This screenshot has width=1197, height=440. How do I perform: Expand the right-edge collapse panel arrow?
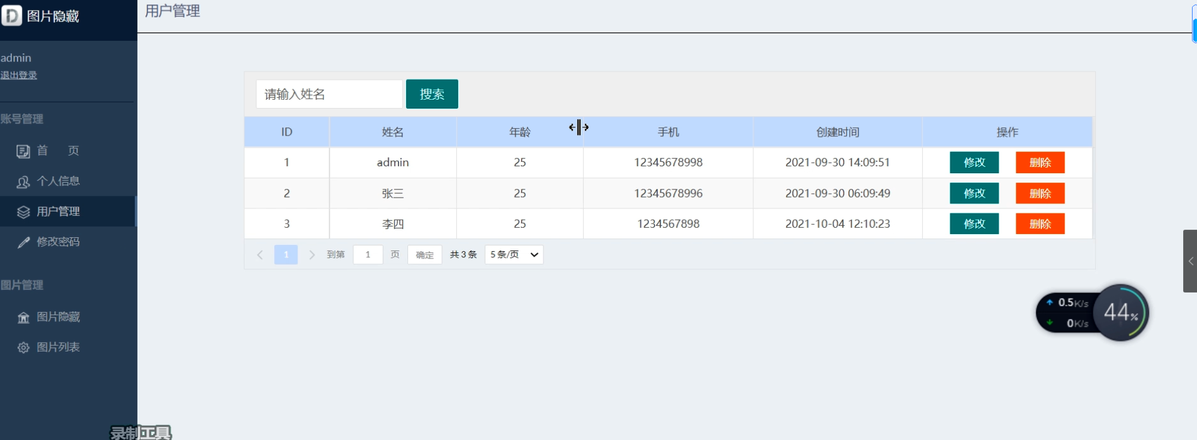pos(1190,261)
